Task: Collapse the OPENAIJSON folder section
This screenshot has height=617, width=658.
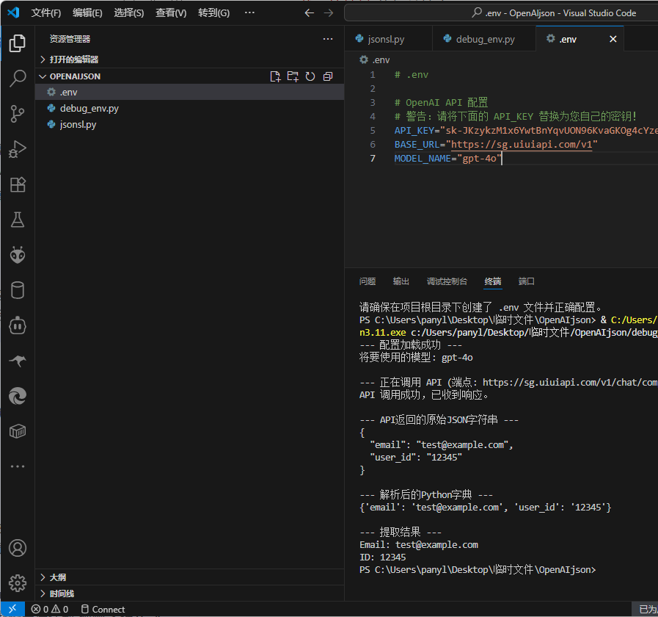Action: [x=75, y=76]
